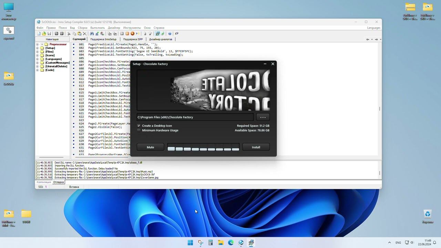This screenshot has height=248, width=441.
Task: Toggle the Create a Desktop Icon checkbox
Action: (139, 126)
